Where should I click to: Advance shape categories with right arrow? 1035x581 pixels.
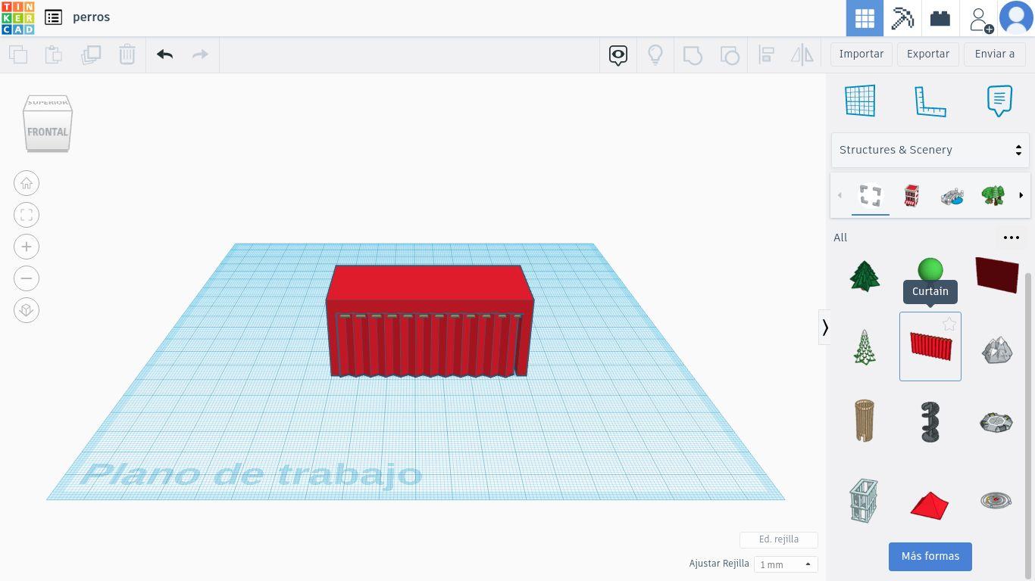click(x=1021, y=196)
